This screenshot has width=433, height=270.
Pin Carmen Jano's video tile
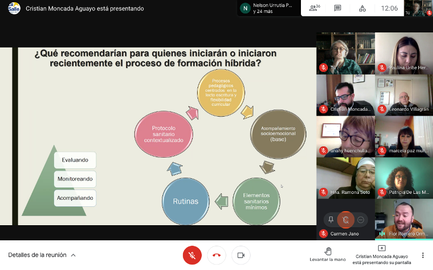pyautogui.click(x=331, y=219)
